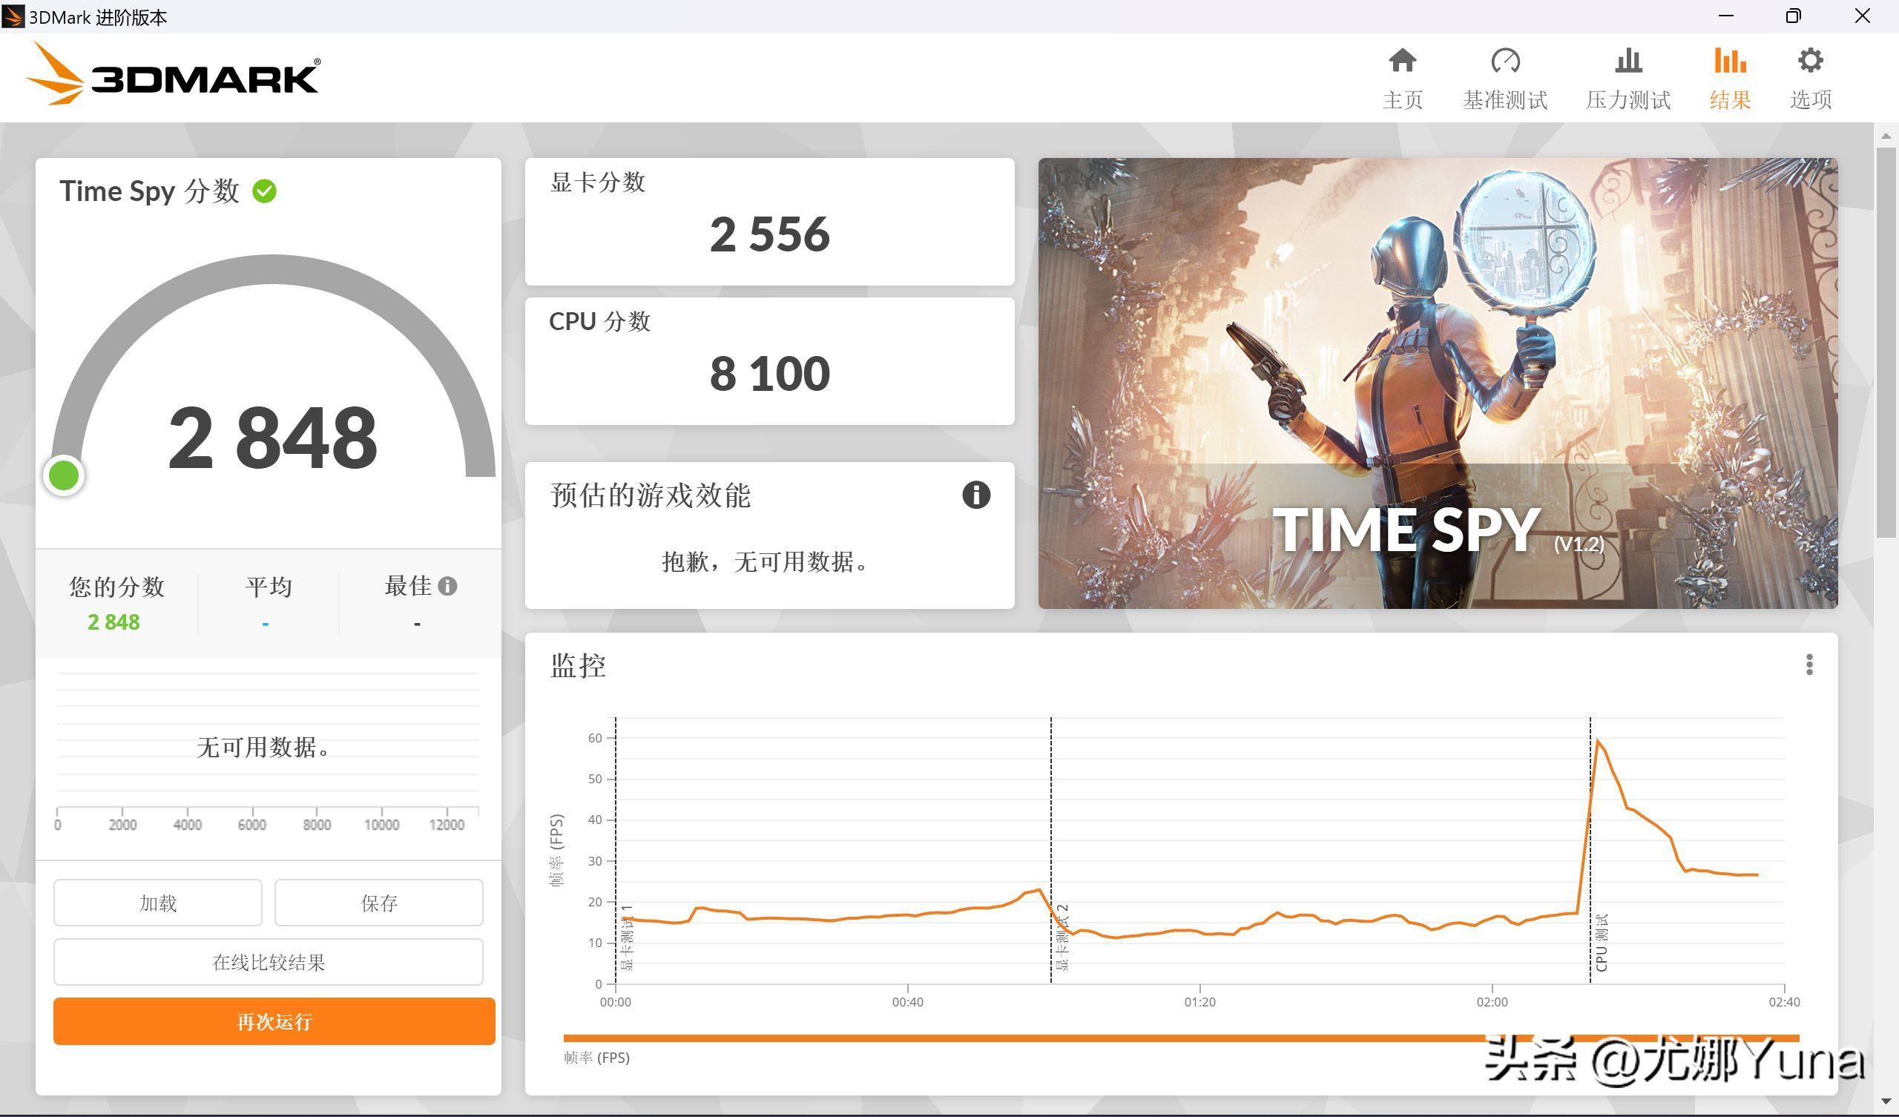Select the 基准测试 tab label
The height and width of the screenshot is (1117, 1899).
1505,99
